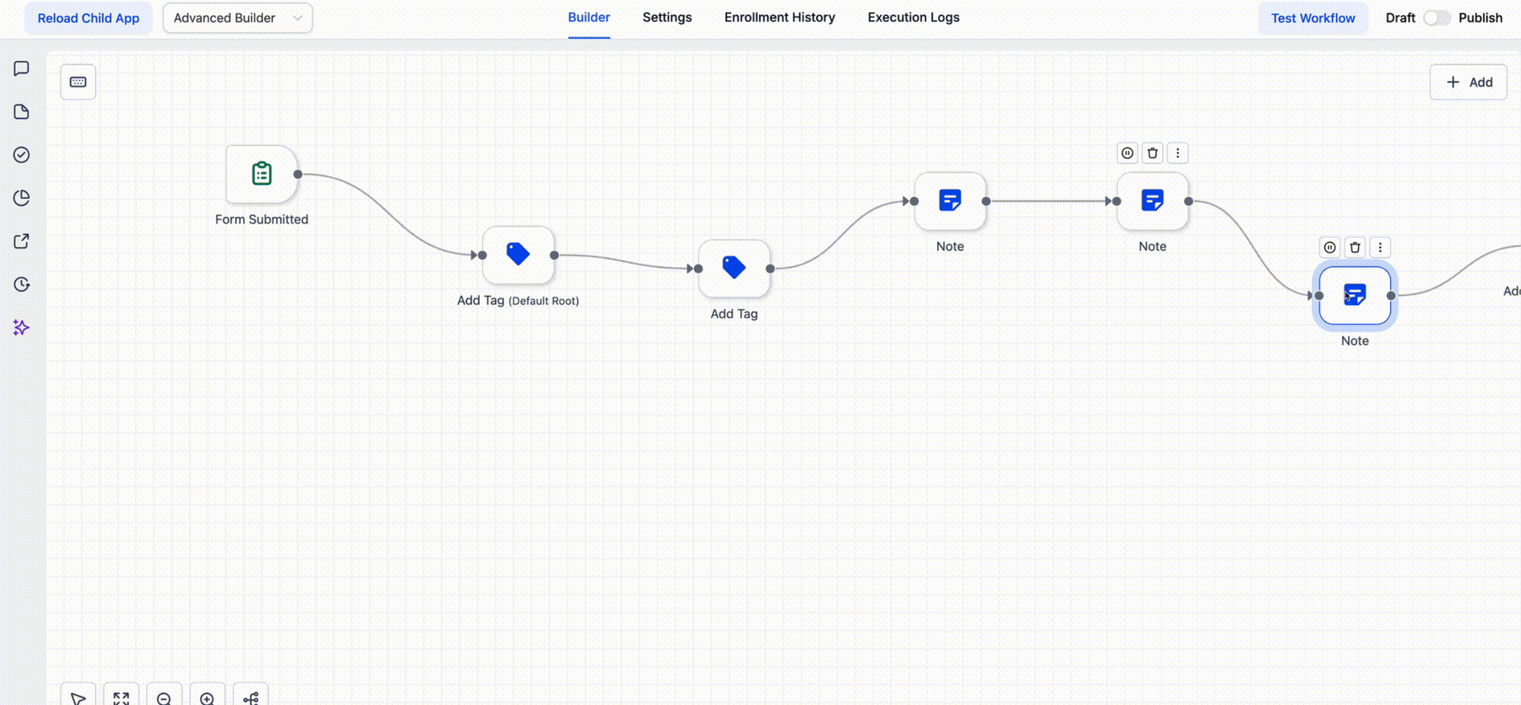The height and width of the screenshot is (705, 1521).
Task: Click the Test Workflow button
Action: pos(1313,18)
